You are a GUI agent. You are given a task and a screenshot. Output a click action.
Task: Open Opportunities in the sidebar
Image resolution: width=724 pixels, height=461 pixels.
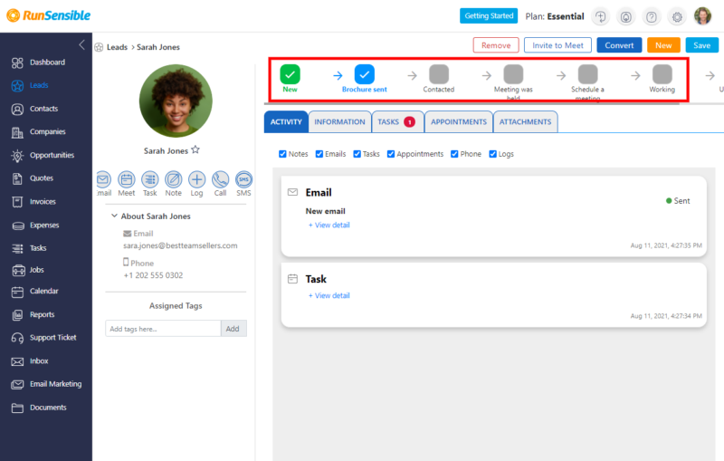[43, 155]
